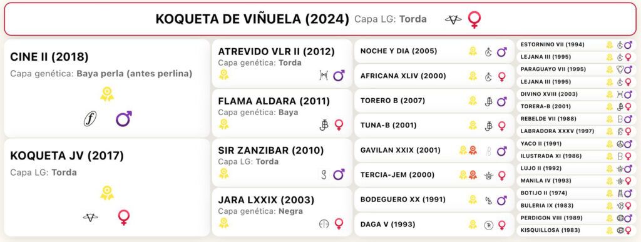Open BODEGUERO XX (1991) entry

(434, 199)
